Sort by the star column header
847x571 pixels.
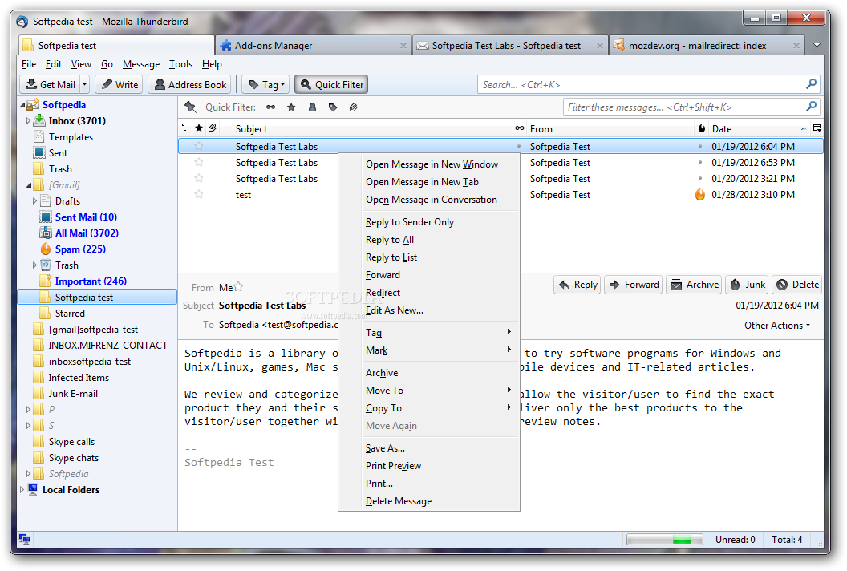click(x=199, y=128)
